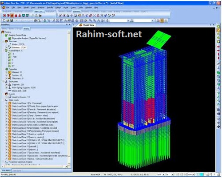Screen dimensions: 222x178
Task: Click the Named Plane -7.00 icon
Action: (x=10, y=57)
